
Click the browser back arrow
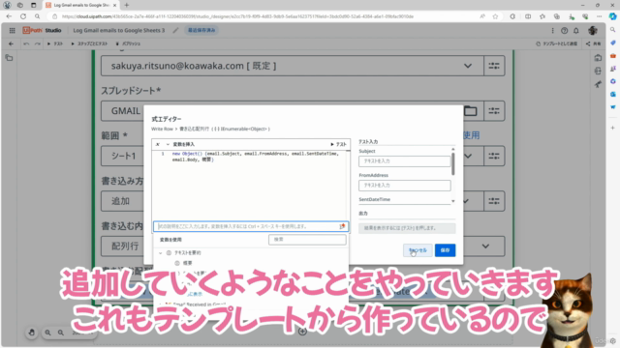(x=9, y=16)
